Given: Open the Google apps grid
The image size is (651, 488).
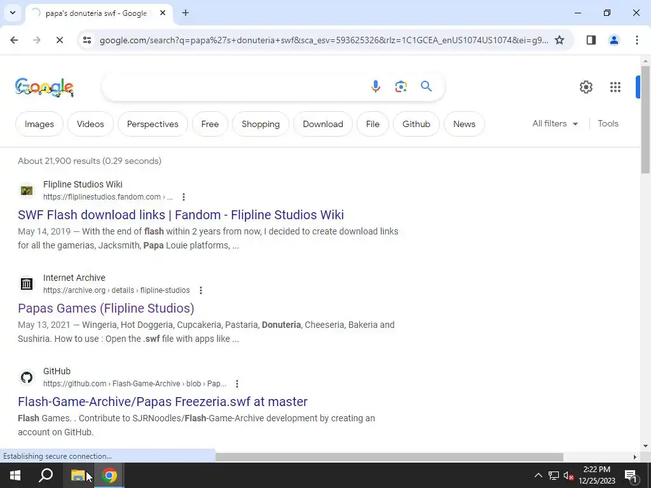Looking at the screenshot, I should (x=615, y=86).
